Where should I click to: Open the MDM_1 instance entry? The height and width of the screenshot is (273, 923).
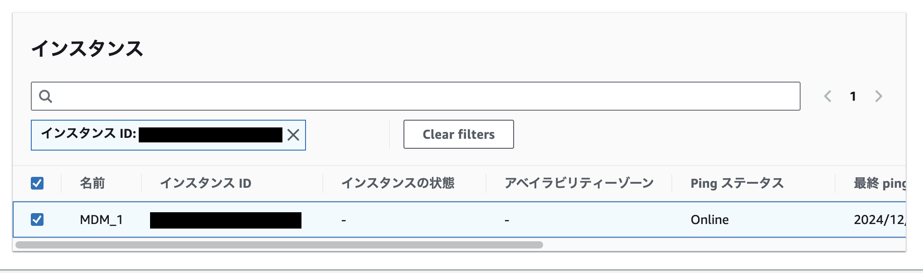[101, 220]
